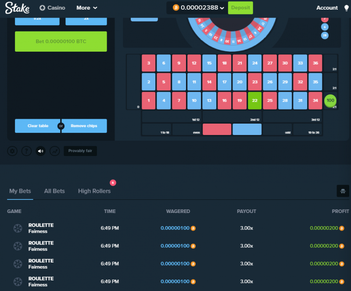Click the 100 chip on 2:1 column
This screenshot has width=351, height=291.
pyautogui.click(x=330, y=100)
